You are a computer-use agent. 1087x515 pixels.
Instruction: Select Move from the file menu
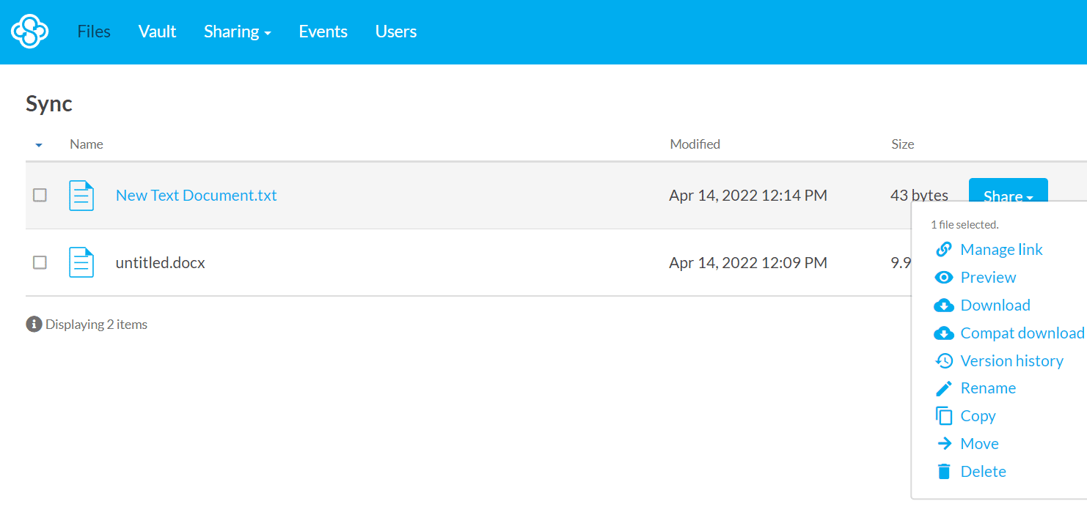[979, 444]
